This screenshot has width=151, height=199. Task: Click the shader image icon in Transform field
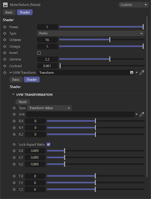(132, 73)
